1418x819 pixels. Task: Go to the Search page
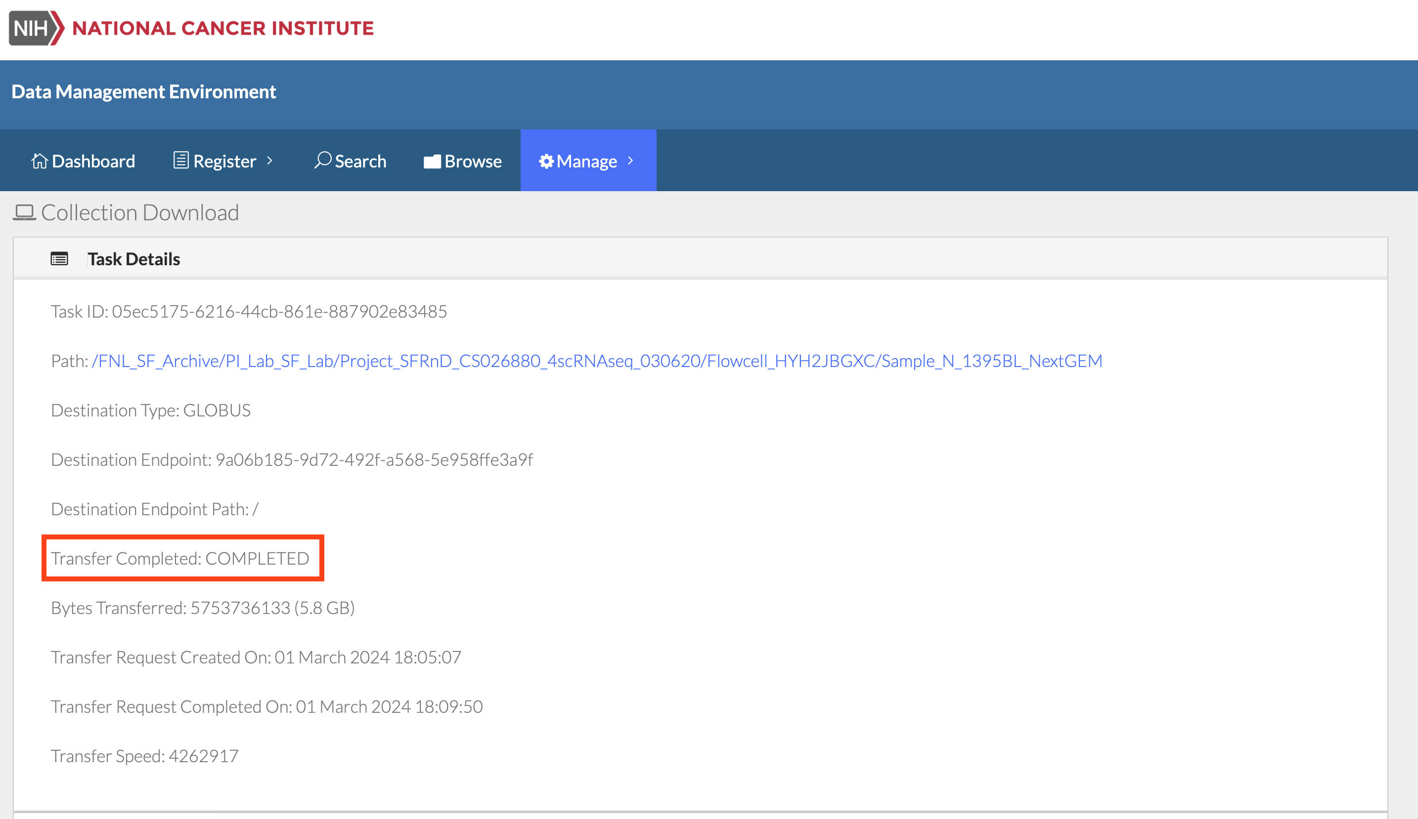(x=360, y=162)
